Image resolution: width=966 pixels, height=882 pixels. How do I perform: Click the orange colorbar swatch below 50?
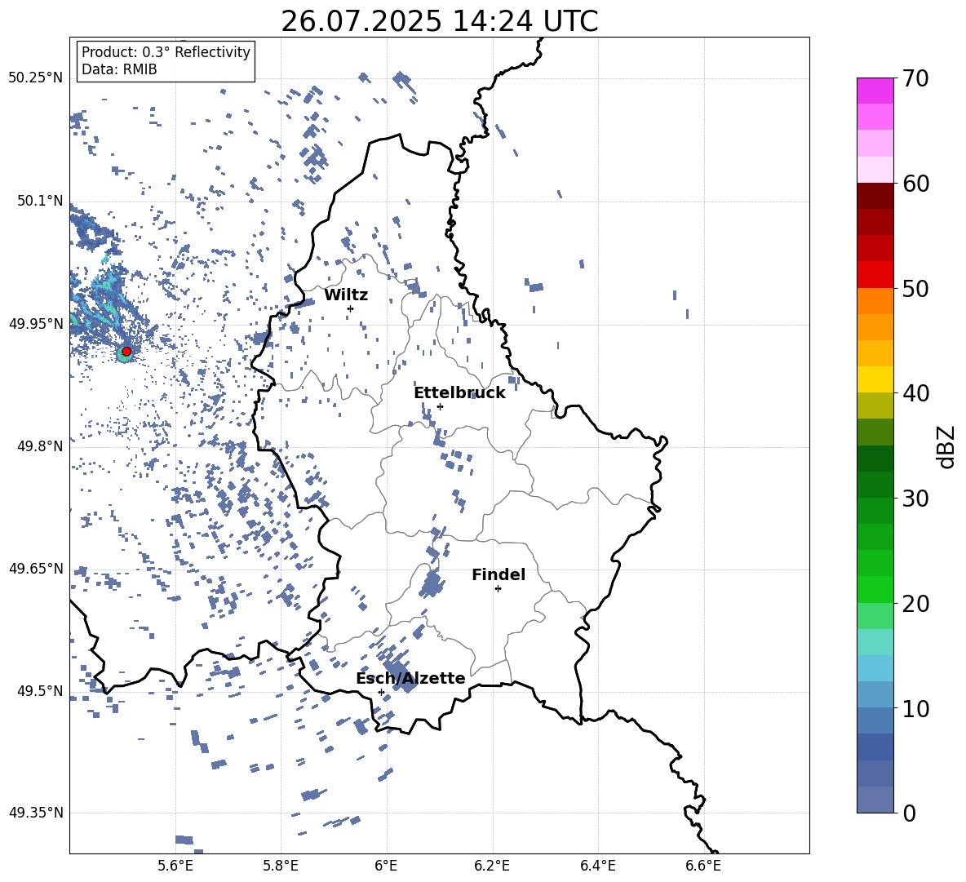875,301
